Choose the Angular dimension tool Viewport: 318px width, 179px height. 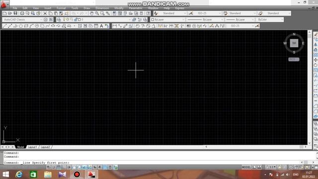[x=154, y=26]
